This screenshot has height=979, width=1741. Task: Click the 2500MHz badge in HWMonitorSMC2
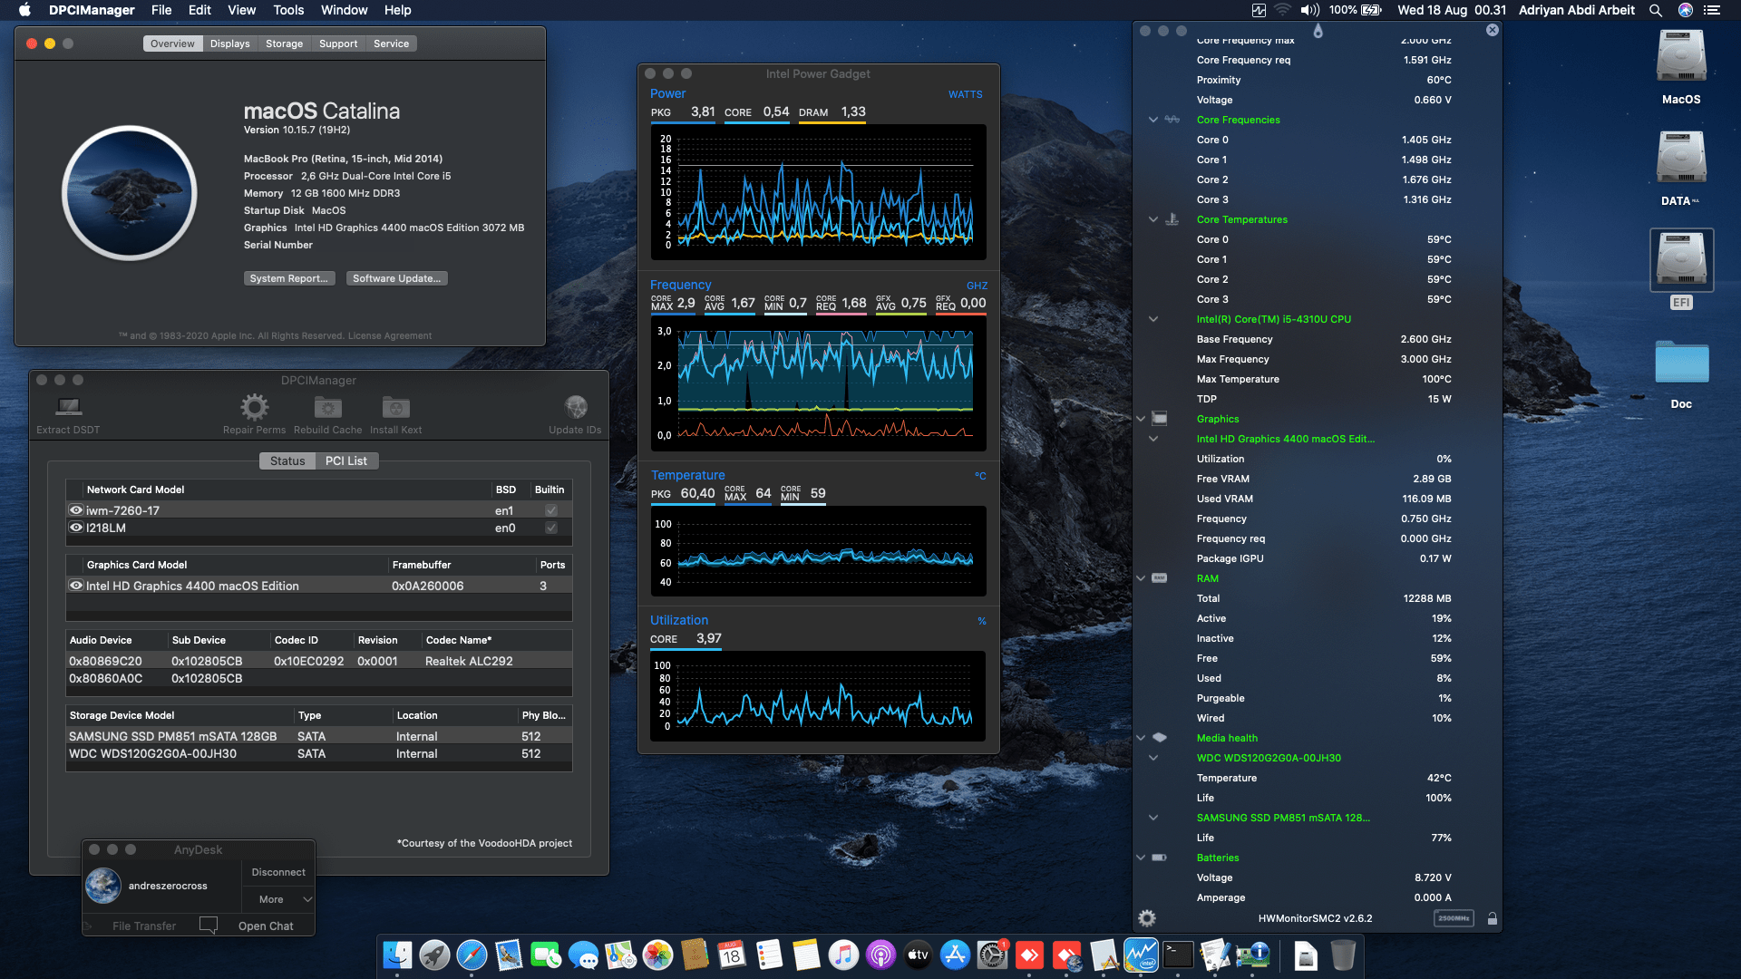tap(1454, 918)
